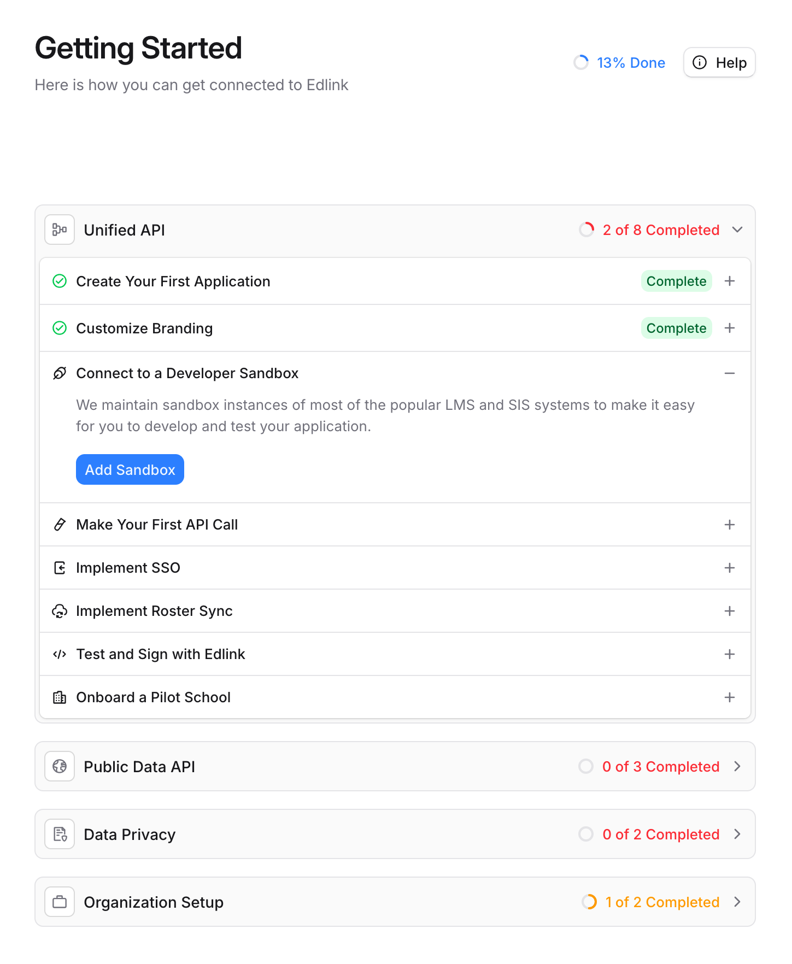Click the Make Your First API Call title
The height and width of the screenshot is (964, 792).
click(x=157, y=525)
